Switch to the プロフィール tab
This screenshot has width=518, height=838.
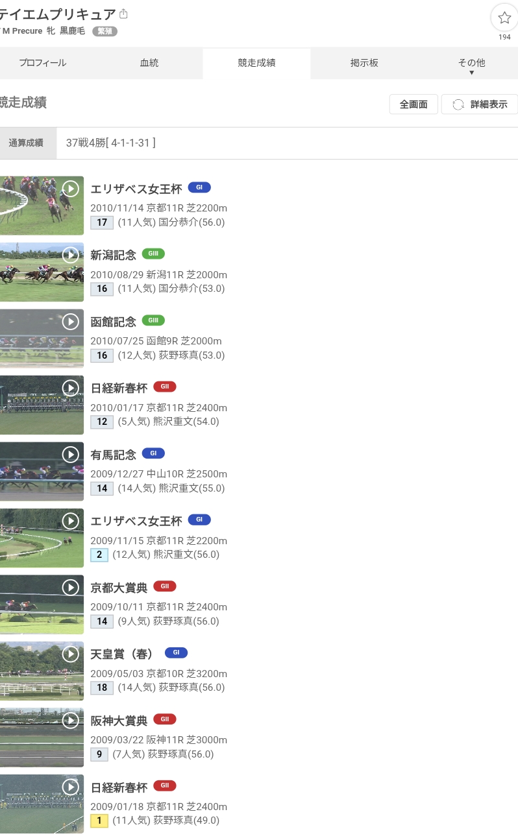[43, 64]
